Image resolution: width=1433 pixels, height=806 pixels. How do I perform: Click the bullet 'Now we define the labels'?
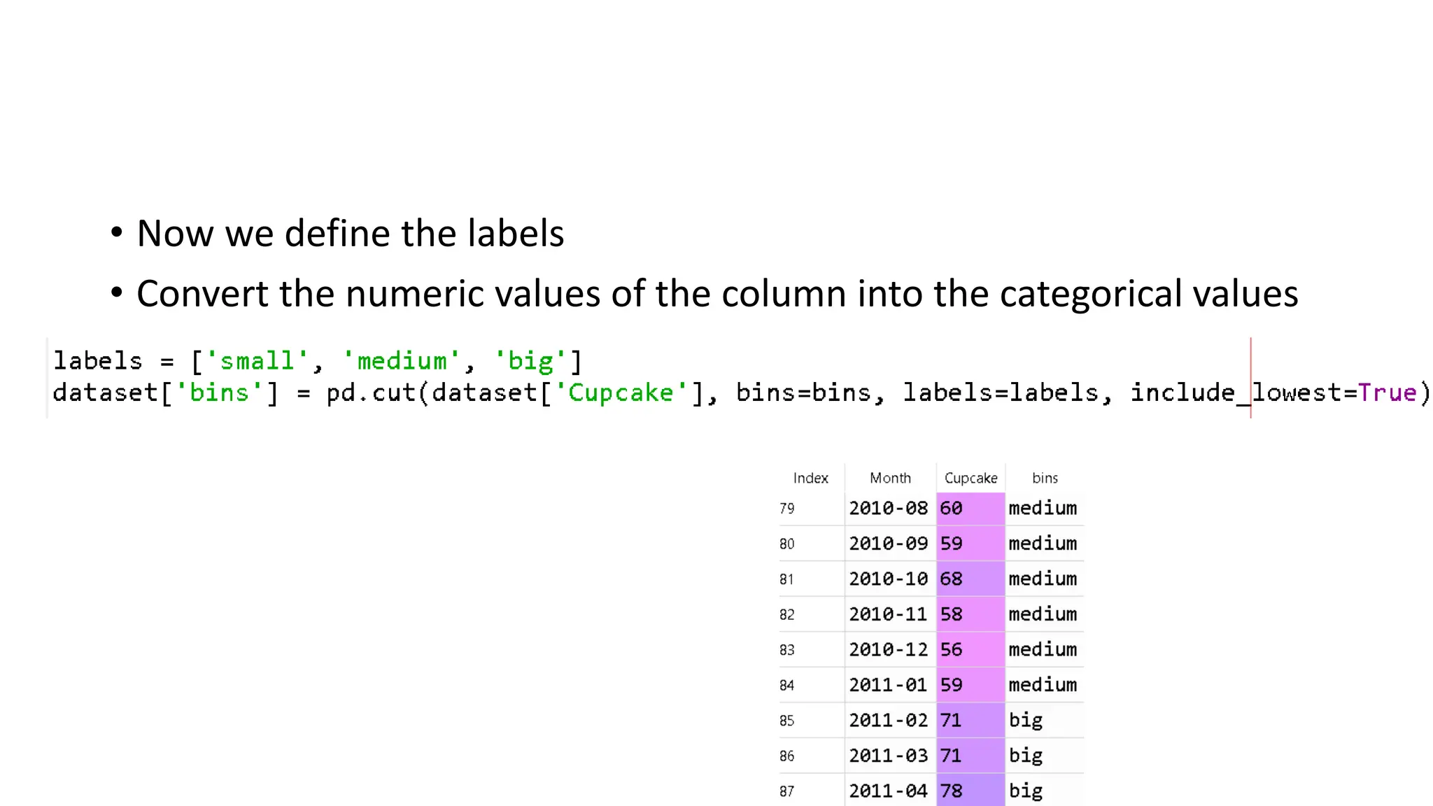tap(350, 233)
